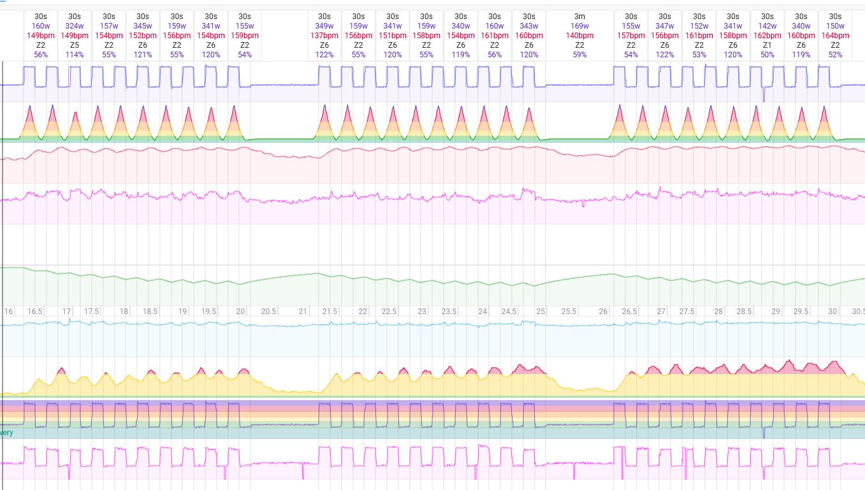Screen dimensions: 865x490
Task: Open the 349w 137bpm interval card
Action: pos(324,35)
